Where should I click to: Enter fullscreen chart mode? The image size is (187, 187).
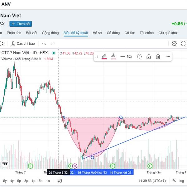pos(183,44)
